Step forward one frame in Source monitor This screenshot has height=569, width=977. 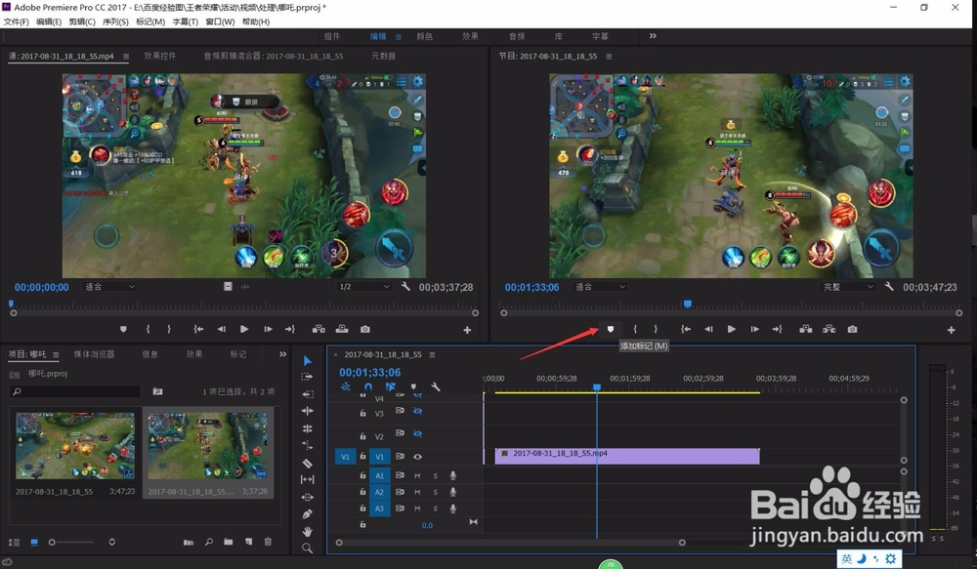[x=268, y=329]
